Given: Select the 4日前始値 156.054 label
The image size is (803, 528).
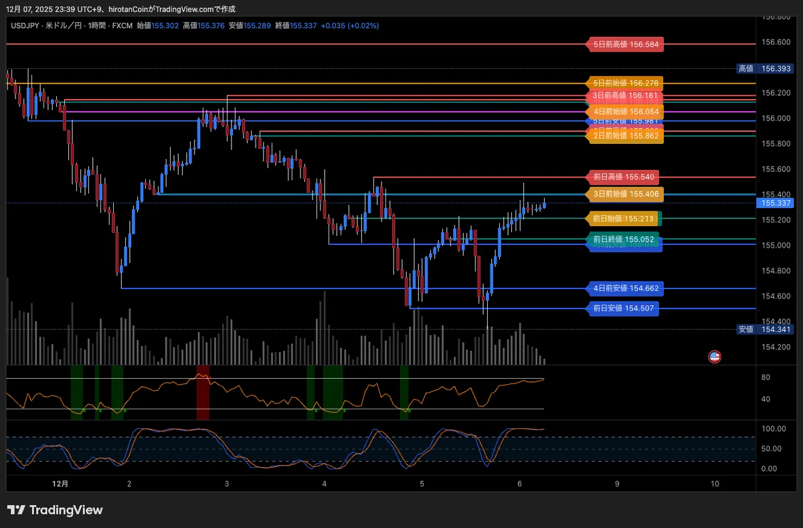Looking at the screenshot, I should pyautogui.click(x=625, y=112).
